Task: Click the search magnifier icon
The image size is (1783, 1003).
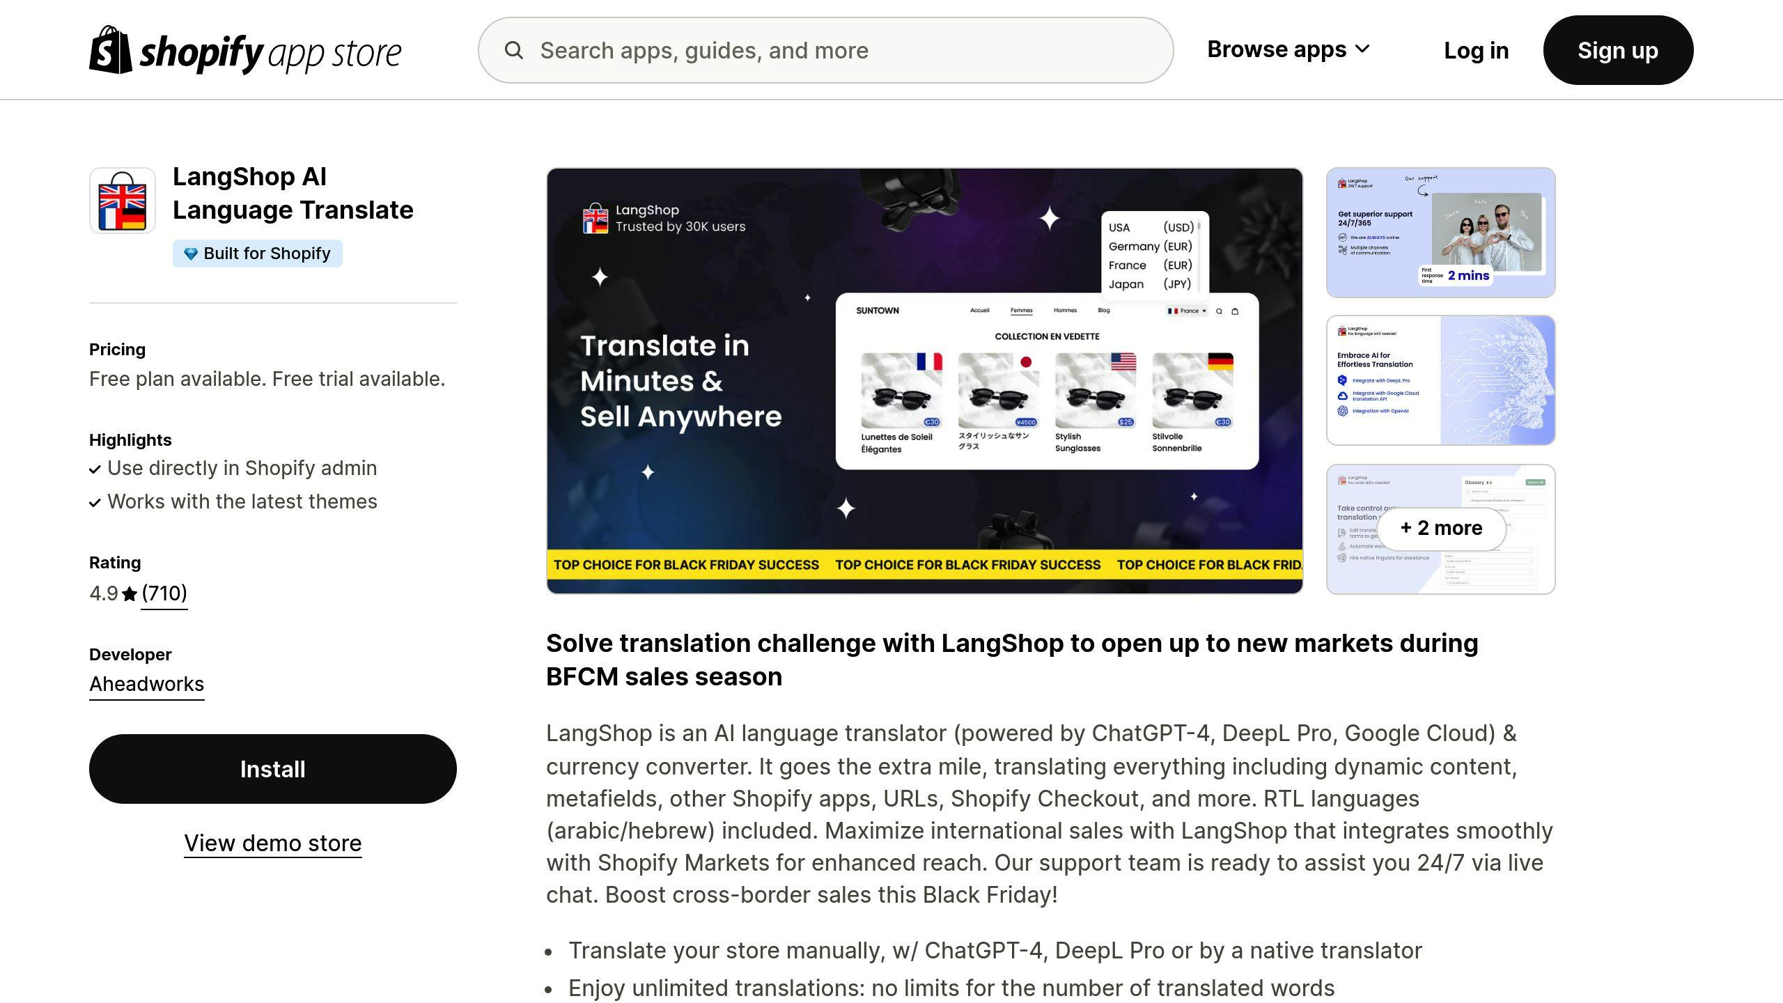Action: 514,50
